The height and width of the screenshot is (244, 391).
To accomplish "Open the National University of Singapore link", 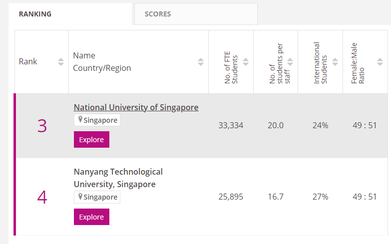I will point(136,107).
